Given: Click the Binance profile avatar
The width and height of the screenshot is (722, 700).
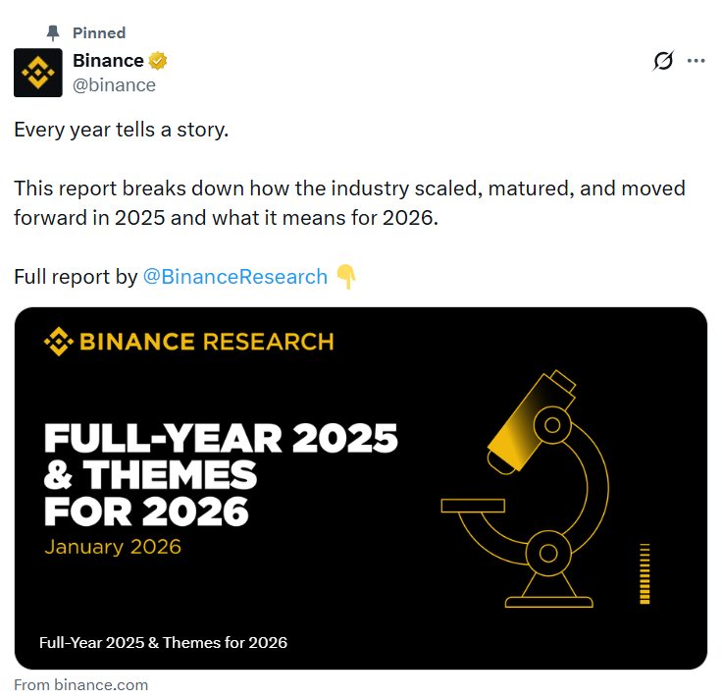Looking at the screenshot, I should click(x=38, y=73).
